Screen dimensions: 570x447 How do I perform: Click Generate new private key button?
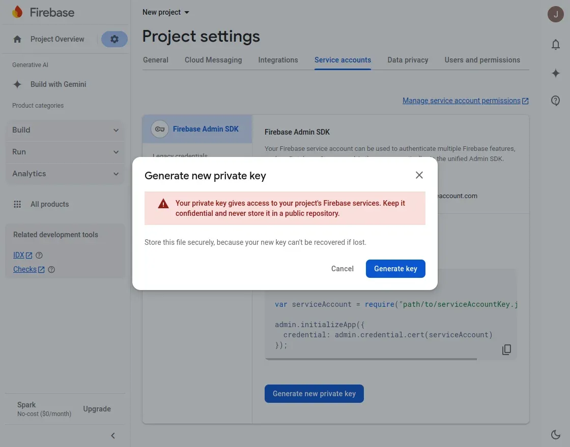314,394
